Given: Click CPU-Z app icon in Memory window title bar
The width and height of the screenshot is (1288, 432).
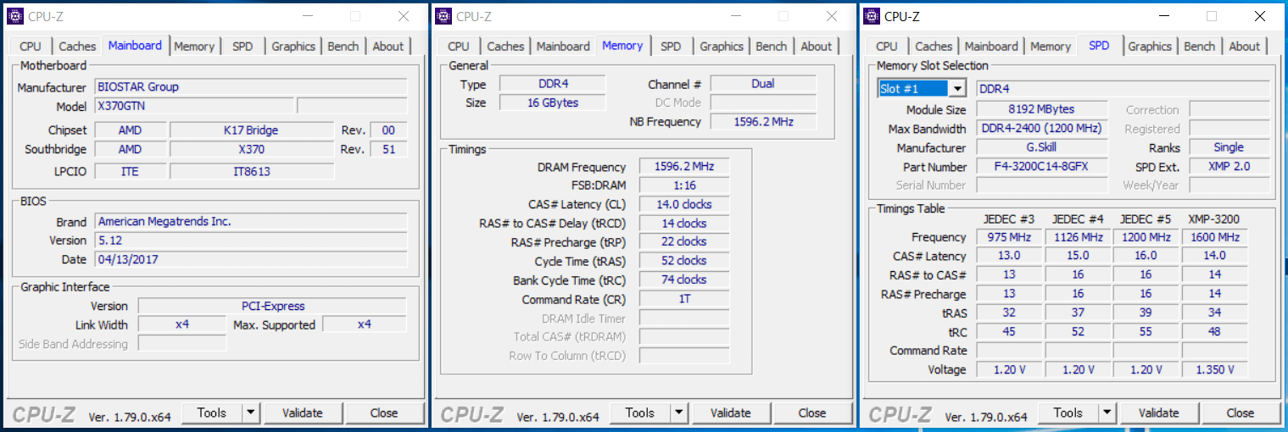Looking at the screenshot, I should click(x=443, y=16).
